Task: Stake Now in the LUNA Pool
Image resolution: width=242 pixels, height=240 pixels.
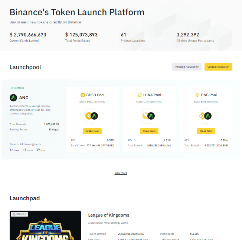Action: click(149, 131)
